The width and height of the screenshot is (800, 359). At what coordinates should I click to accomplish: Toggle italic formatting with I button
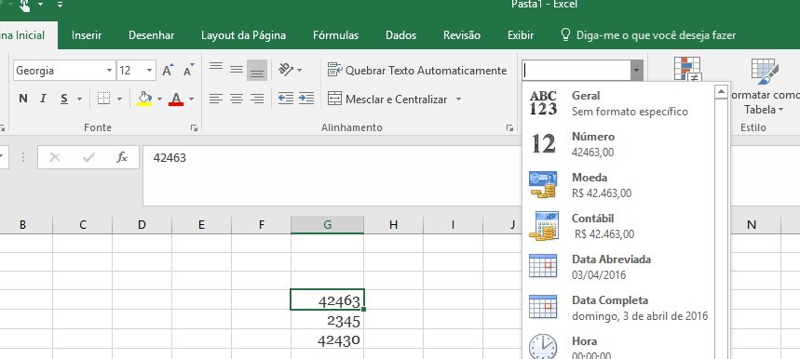44,99
